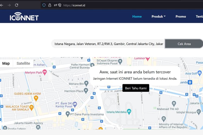Click the browser forward arrow
Image resolution: width=203 pixels, height=135 pixels.
point(9,5)
